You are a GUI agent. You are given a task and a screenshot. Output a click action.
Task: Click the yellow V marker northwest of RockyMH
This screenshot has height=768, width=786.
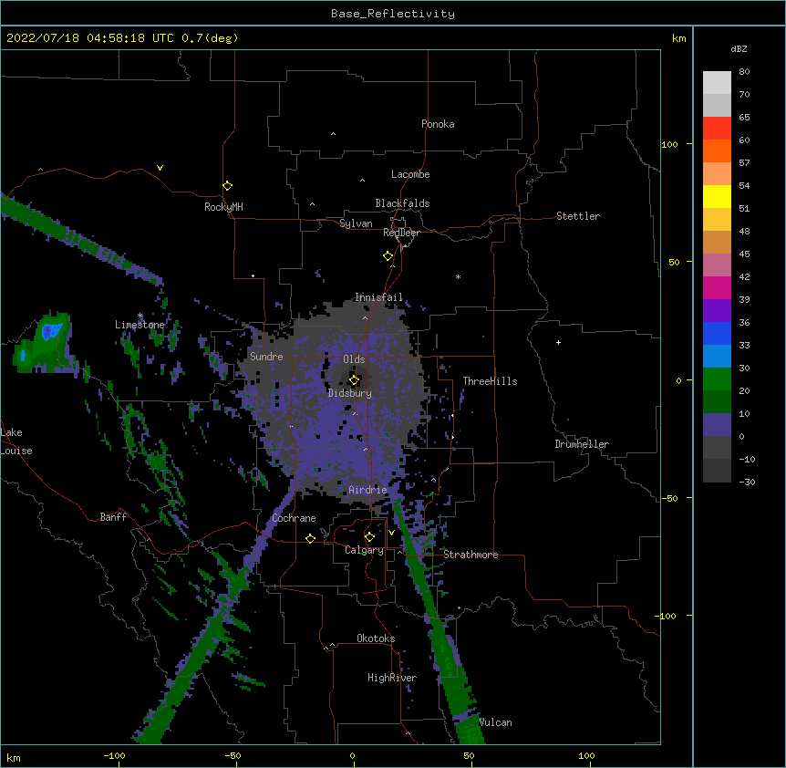tap(160, 168)
